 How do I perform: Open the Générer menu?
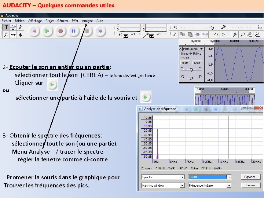point(63,21)
